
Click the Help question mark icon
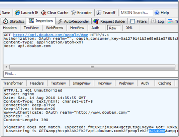tap(157, 13)
